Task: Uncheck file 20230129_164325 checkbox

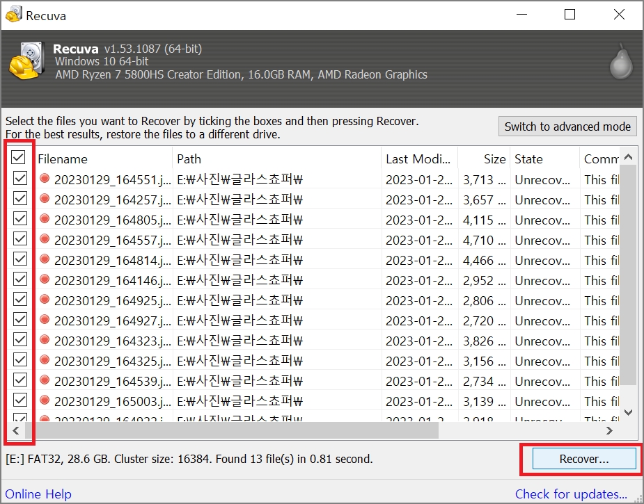Action: coord(20,359)
